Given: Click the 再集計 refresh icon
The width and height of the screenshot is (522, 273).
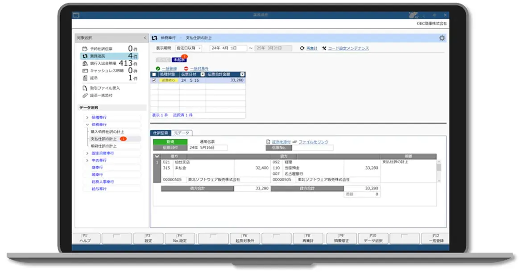Looking at the screenshot, I should 302,48.
